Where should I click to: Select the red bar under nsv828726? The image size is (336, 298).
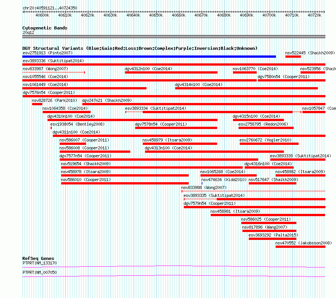point(37,104)
